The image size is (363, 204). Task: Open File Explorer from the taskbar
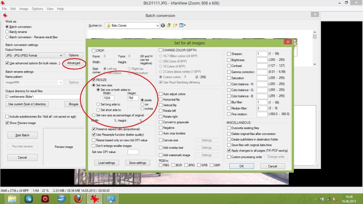(12, 199)
